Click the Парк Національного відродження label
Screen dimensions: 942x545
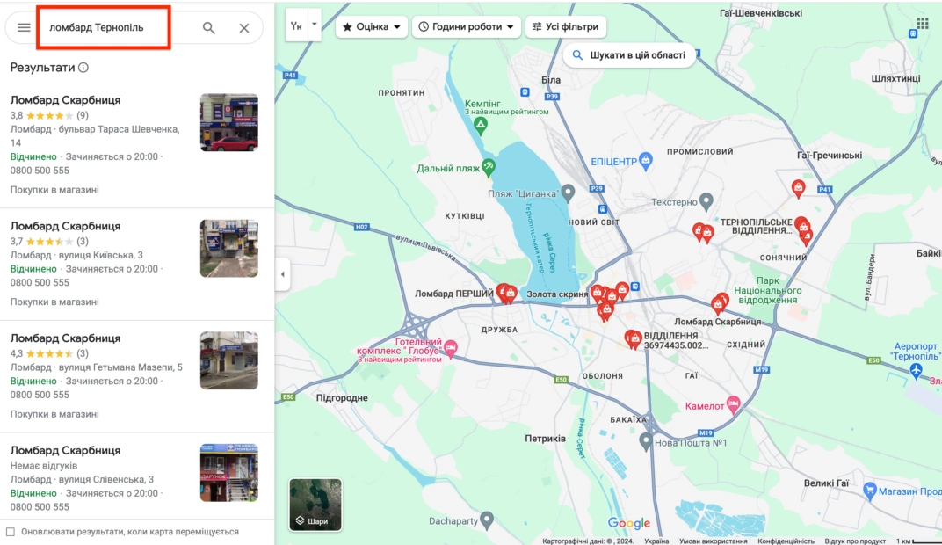[767, 290]
